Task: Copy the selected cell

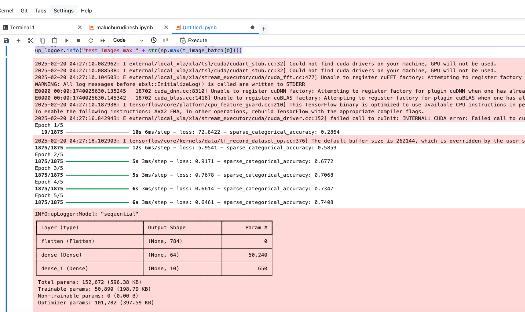Action: pos(43,40)
